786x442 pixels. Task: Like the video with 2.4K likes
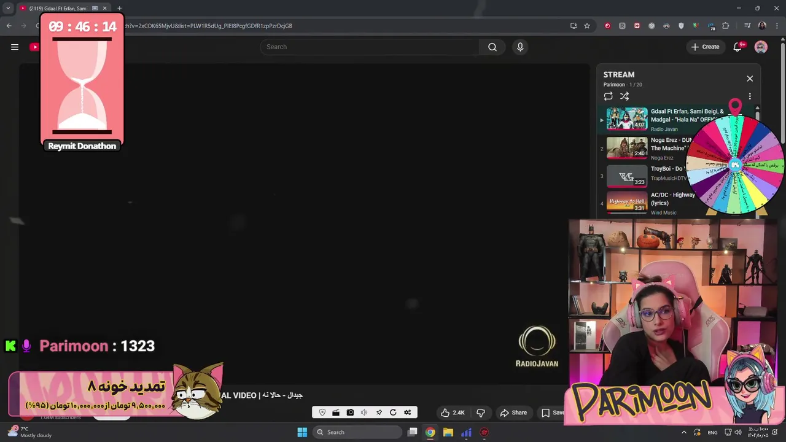(x=453, y=413)
